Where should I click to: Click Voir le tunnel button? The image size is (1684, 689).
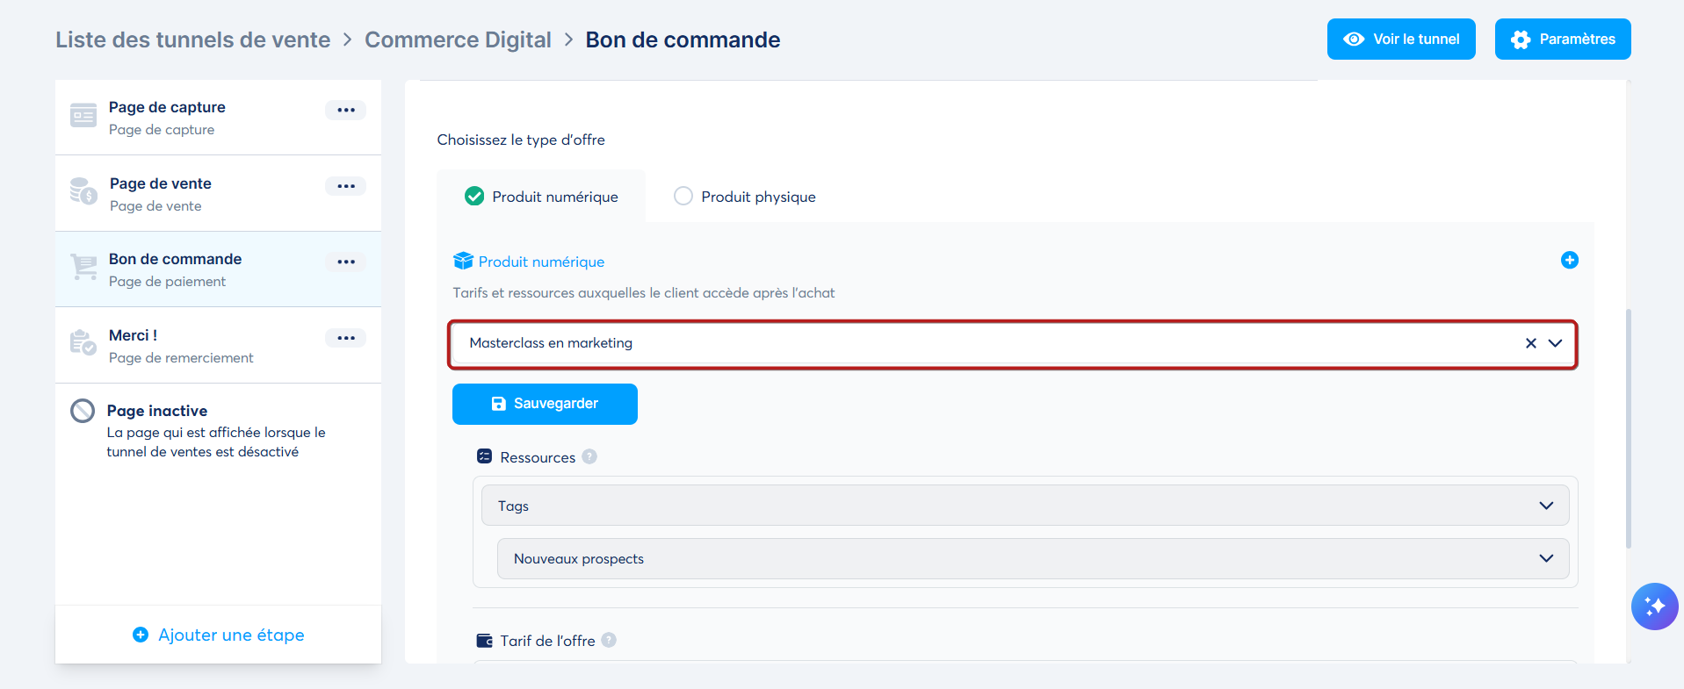tap(1401, 39)
